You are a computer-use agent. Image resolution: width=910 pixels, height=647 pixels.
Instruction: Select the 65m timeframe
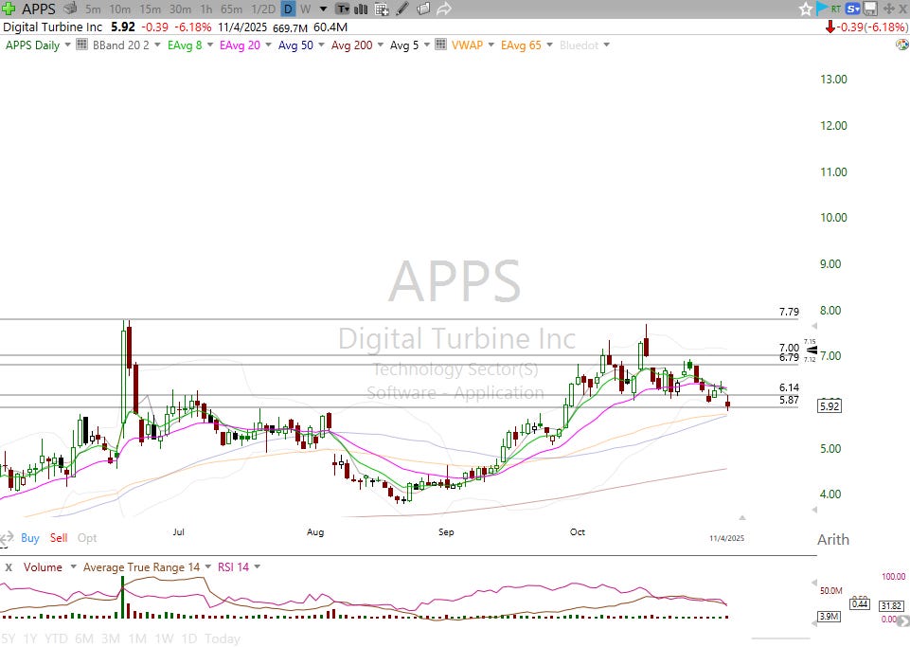pos(232,9)
